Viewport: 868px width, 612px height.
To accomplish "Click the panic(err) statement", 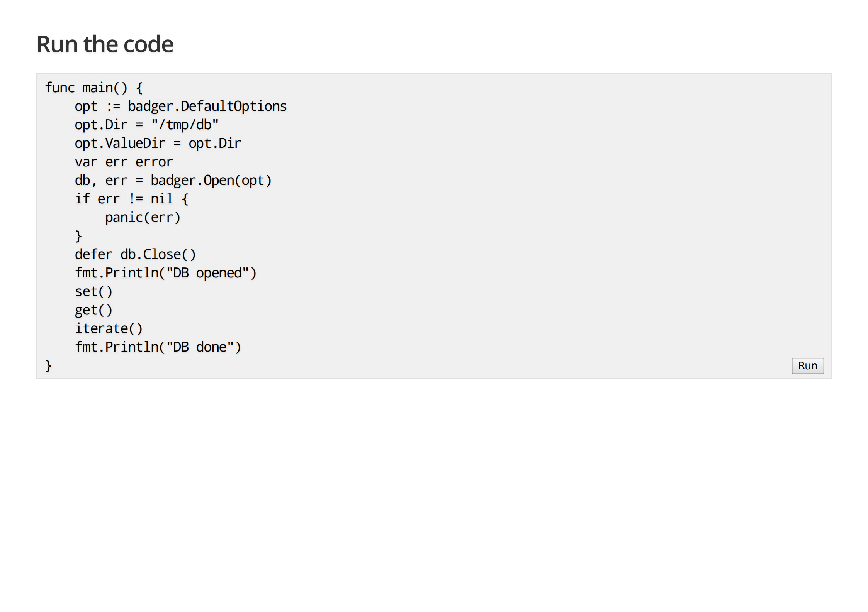I will (143, 217).
